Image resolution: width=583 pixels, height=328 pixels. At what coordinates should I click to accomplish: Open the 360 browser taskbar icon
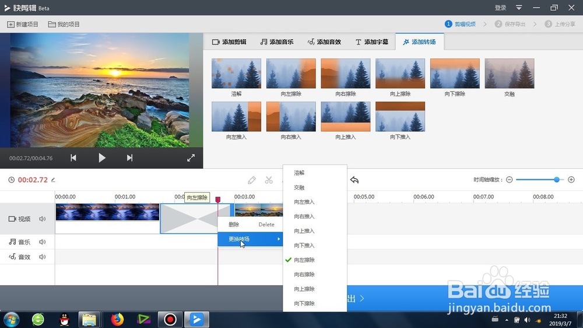(38, 319)
